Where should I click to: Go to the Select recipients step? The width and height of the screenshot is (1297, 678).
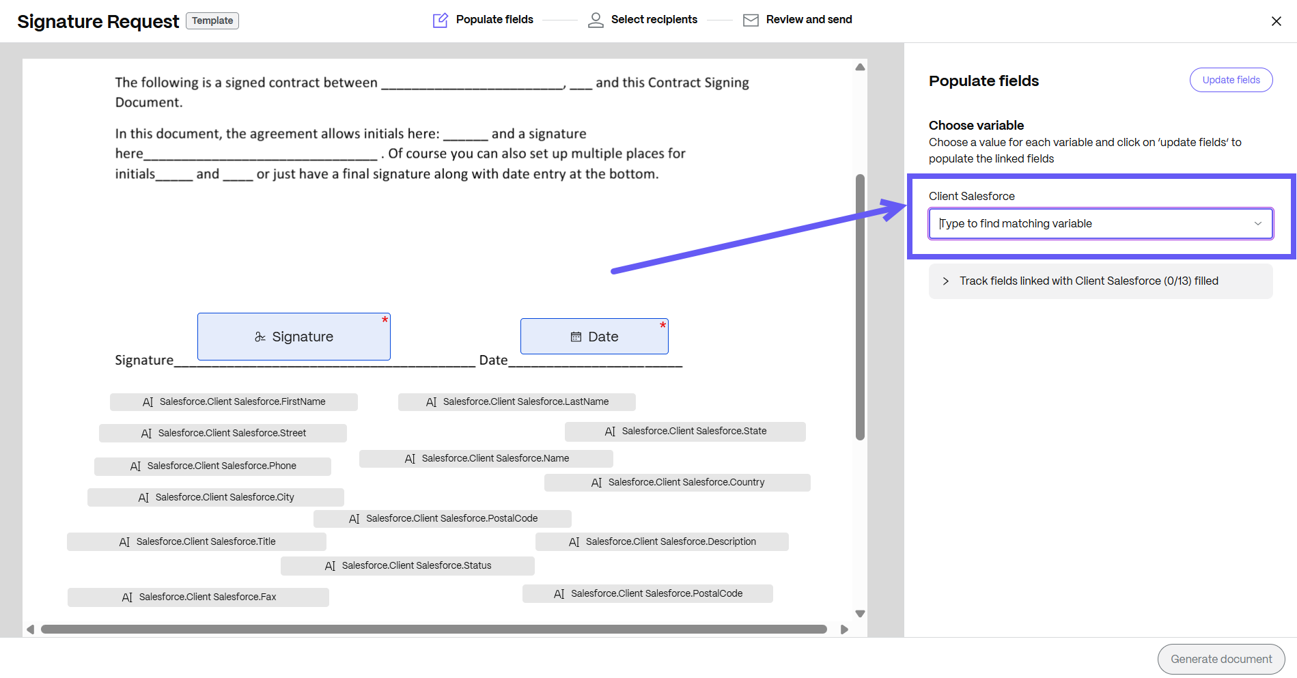pyautogui.click(x=643, y=20)
